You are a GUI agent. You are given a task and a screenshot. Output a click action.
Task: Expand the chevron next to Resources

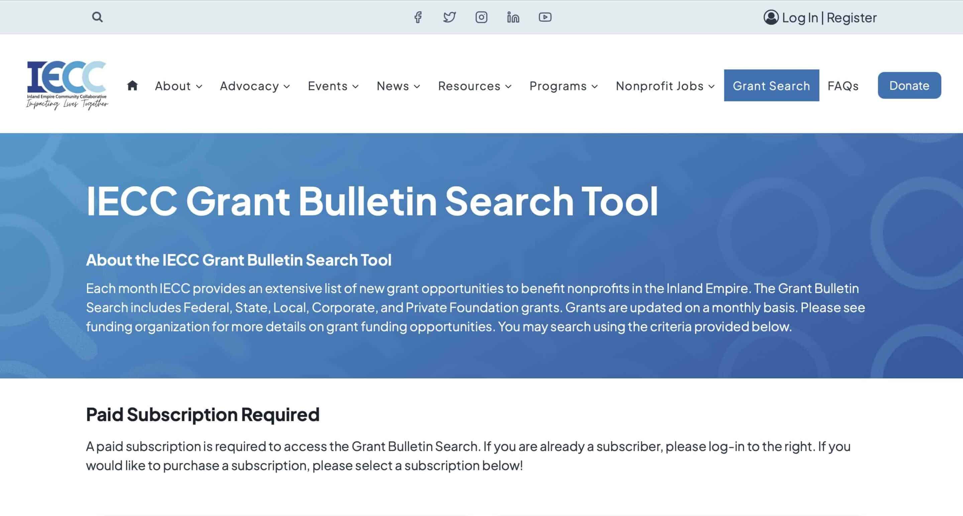tap(508, 87)
